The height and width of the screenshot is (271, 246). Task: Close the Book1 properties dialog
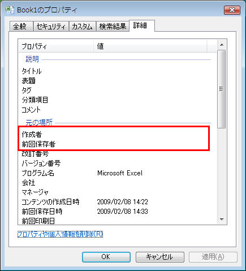[x=232, y=10]
